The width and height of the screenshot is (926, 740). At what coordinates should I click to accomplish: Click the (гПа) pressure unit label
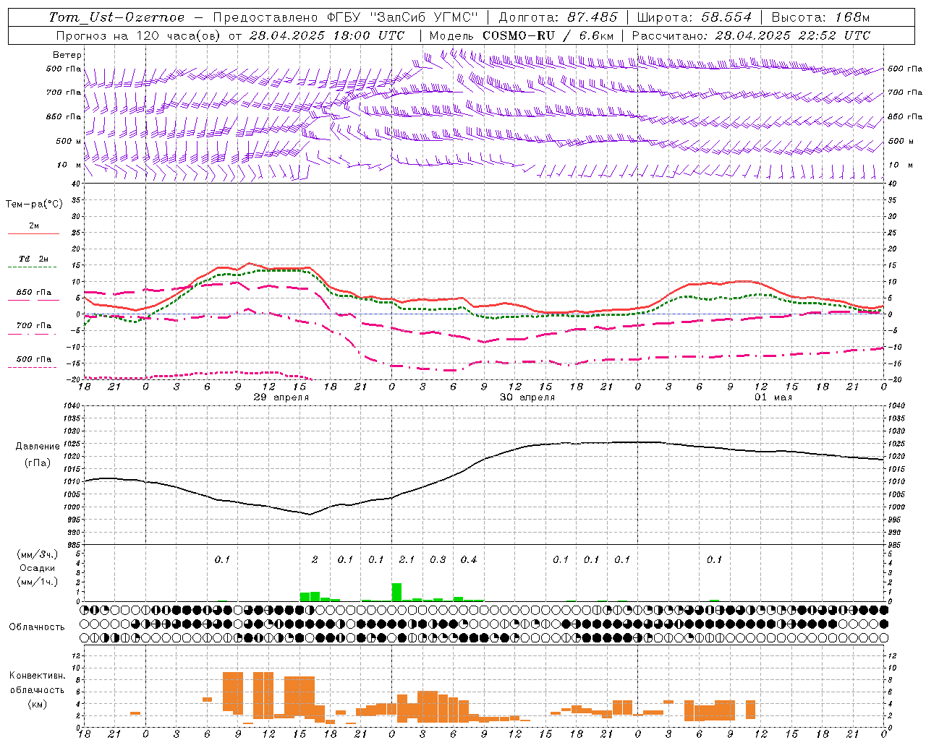(38, 463)
